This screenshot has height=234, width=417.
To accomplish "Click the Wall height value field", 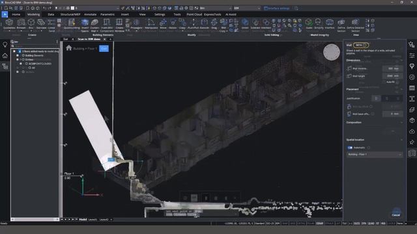I will [x=392, y=76].
